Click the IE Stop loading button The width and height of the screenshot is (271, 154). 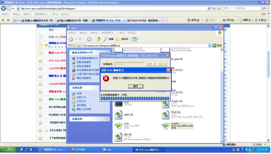click(x=219, y=8)
